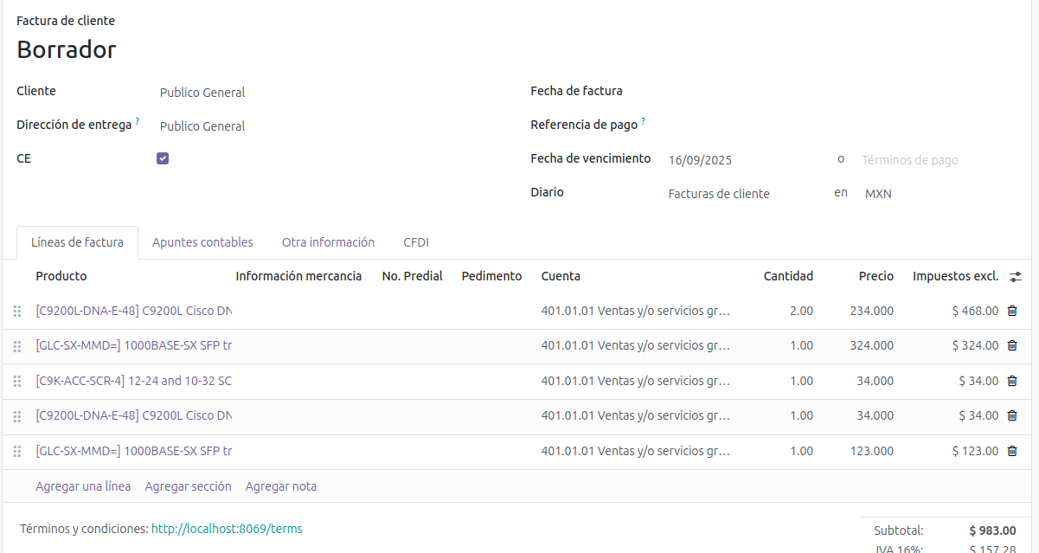The width and height of the screenshot is (1039, 553).
Task: Open the CFDI tab
Action: [x=416, y=242]
